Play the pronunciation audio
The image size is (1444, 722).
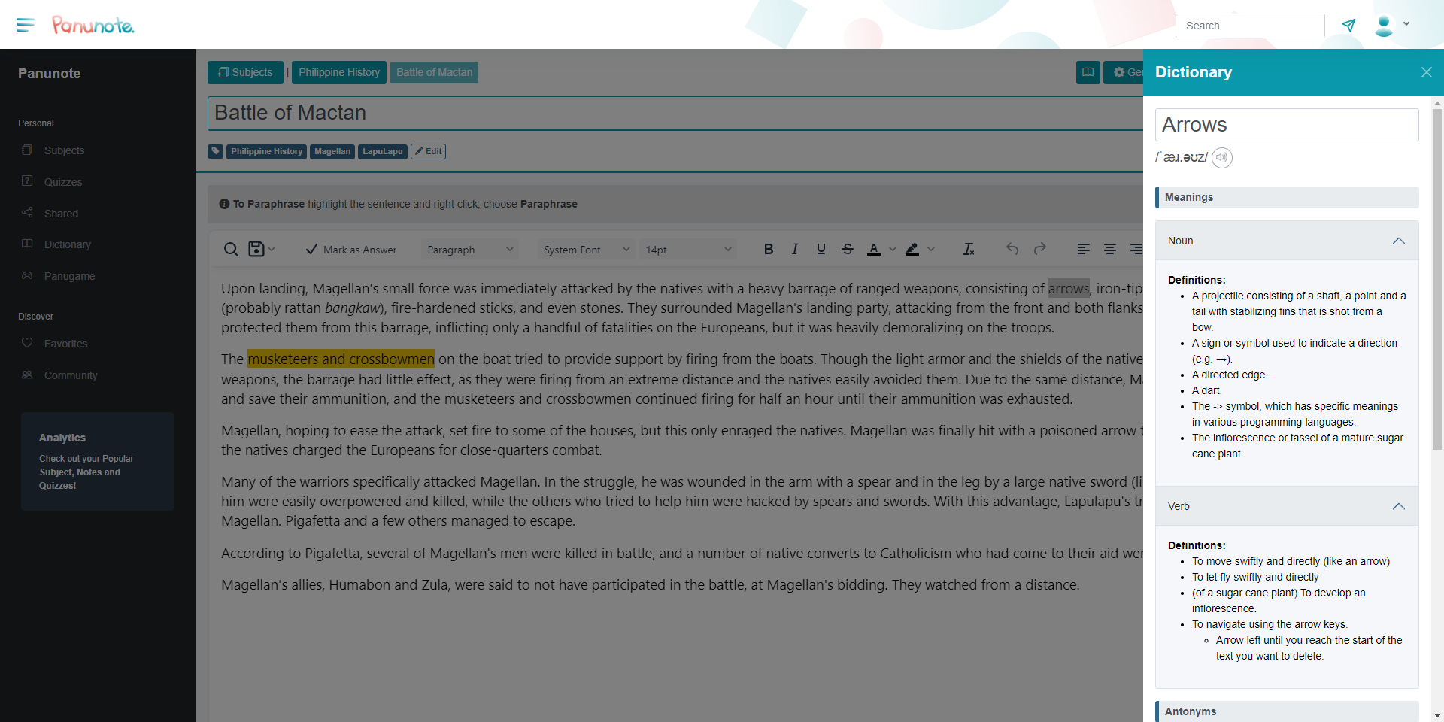point(1222,158)
